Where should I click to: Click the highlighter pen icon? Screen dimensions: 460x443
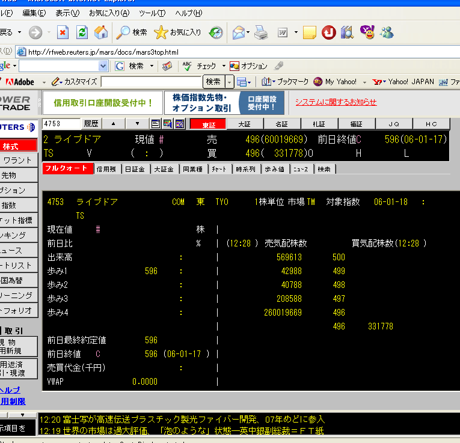(x=278, y=66)
